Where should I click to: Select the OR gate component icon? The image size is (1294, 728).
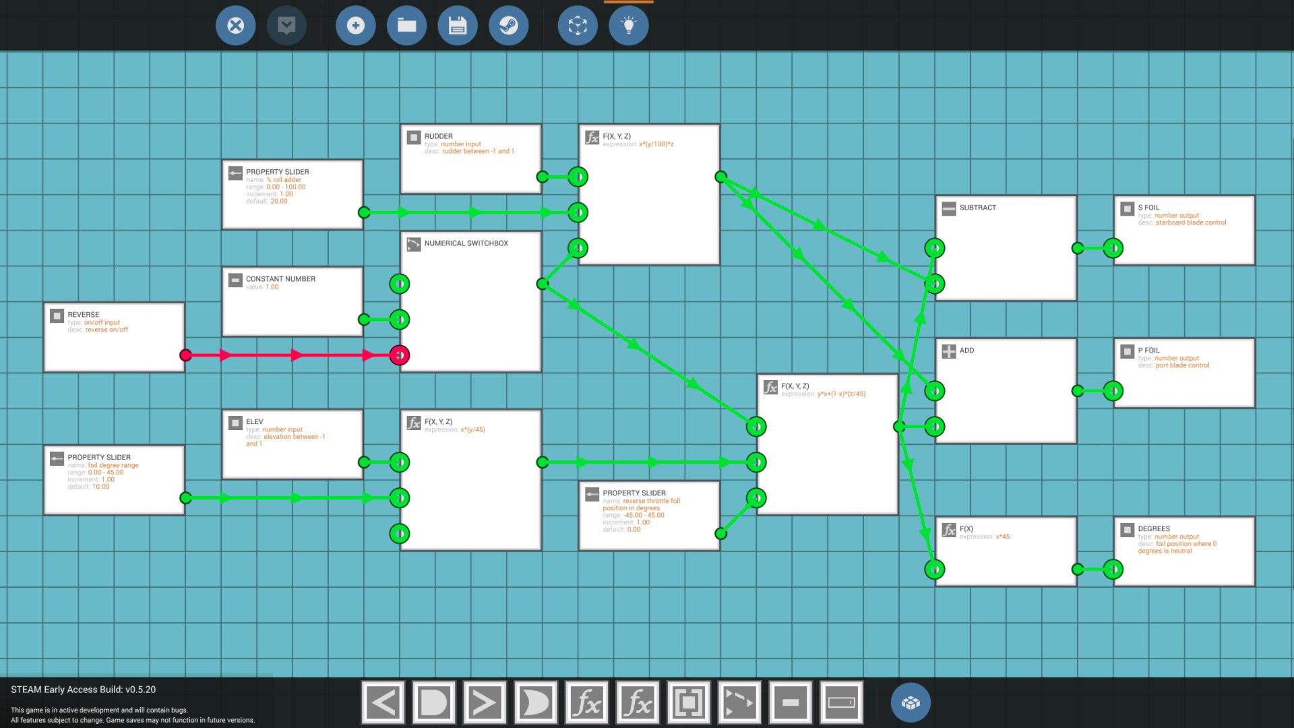[x=536, y=702]
